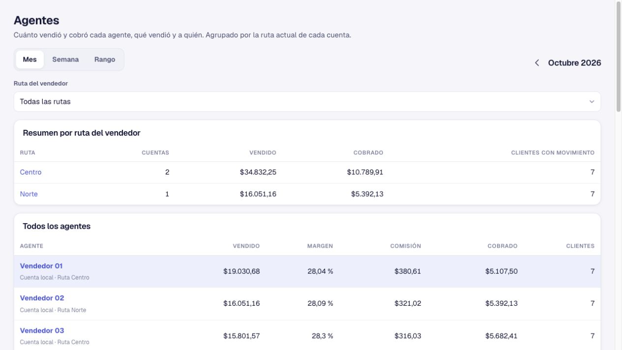Click the Todos los agentes title
The image size is (622, 350).
57,226
